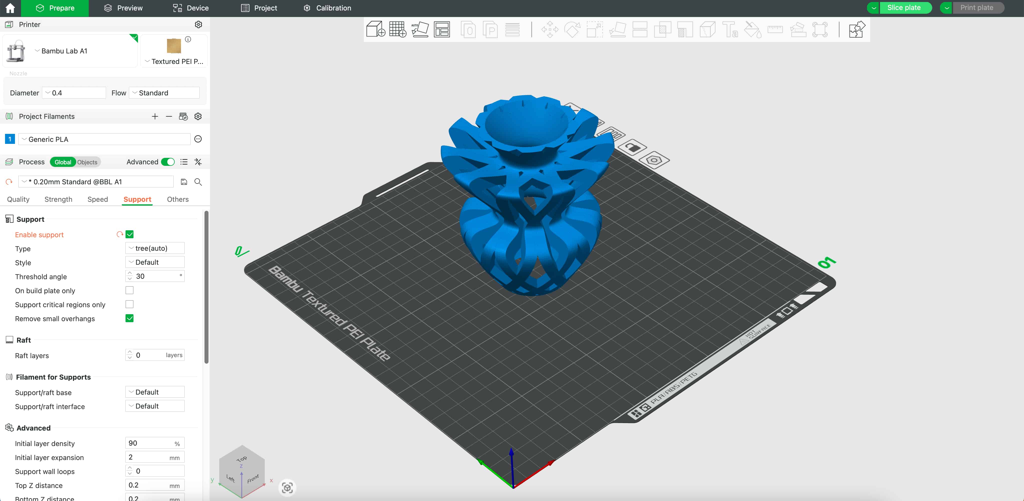Switch process scope to Objects
Viewport: 1024px width, 501px height.
click(87, 162)
